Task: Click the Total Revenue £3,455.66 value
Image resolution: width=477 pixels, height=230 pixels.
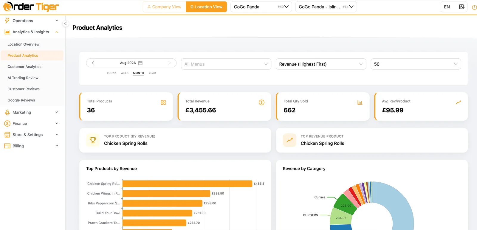Action: [x=201, y=110]
